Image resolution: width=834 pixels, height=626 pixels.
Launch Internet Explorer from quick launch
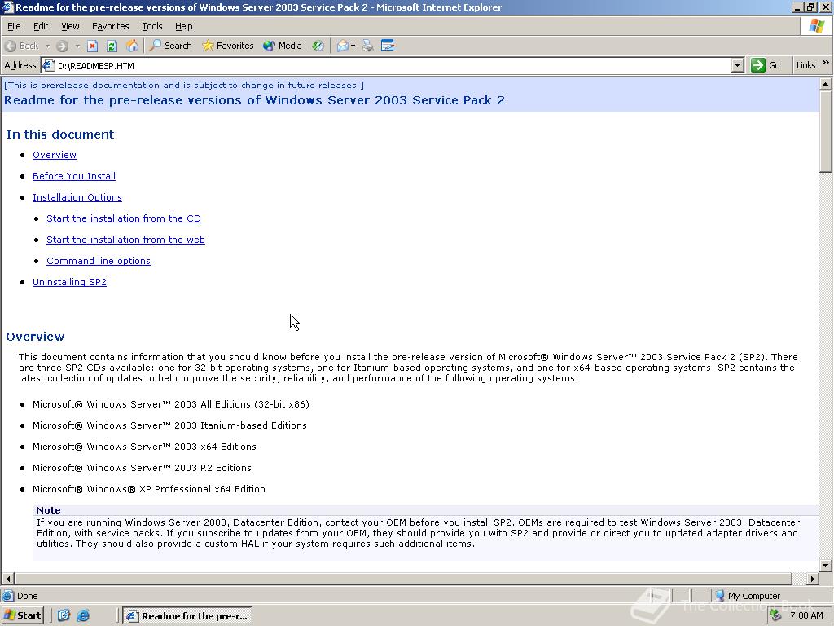pos(83,616)
